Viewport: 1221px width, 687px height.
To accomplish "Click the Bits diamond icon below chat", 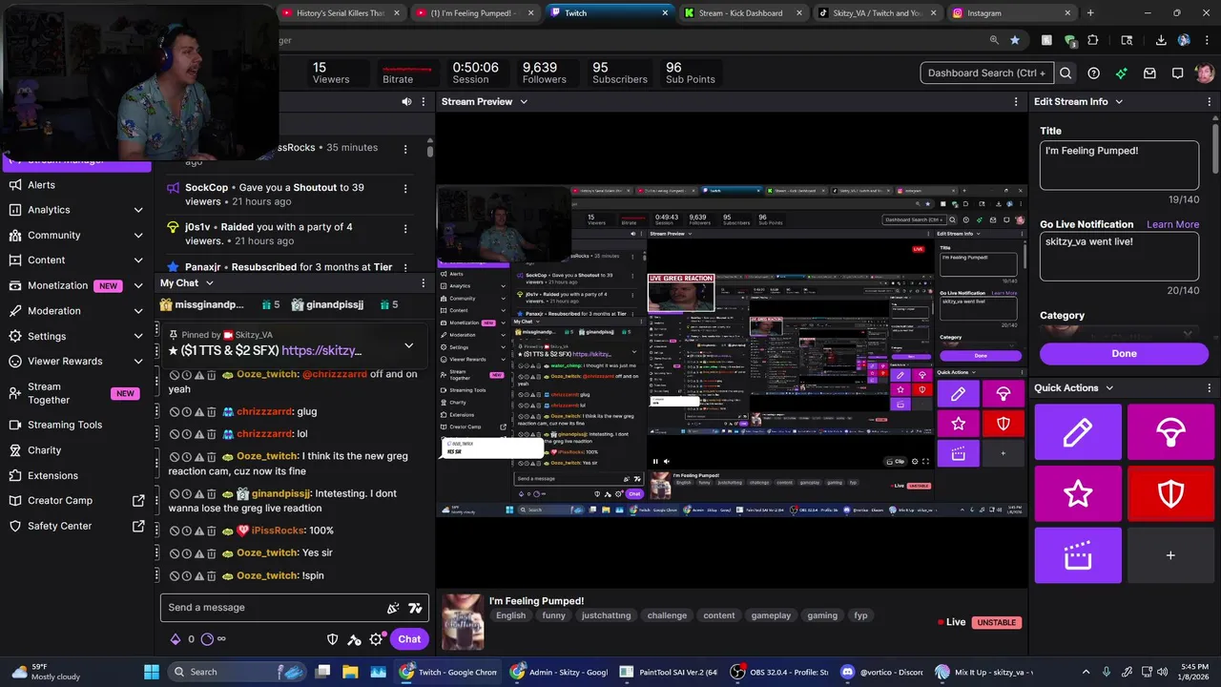I will [x=175, y=639].
